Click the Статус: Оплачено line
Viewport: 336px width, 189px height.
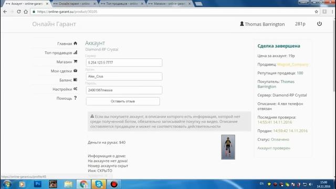273,140
